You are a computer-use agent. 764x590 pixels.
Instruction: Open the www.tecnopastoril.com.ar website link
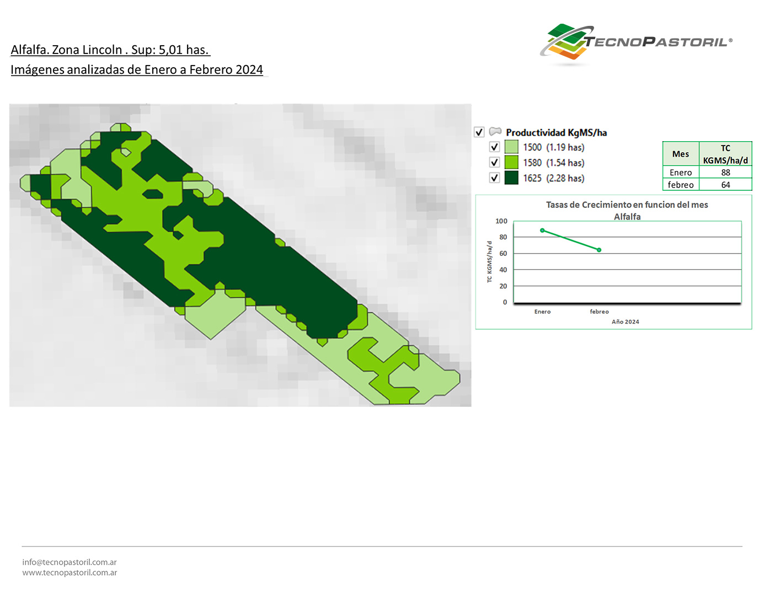click(70, 573)
